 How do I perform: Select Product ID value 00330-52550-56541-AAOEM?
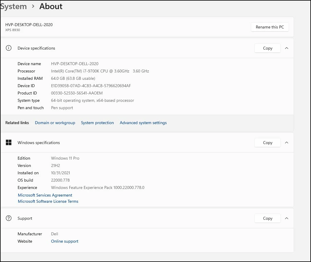[x=77, y=93]
